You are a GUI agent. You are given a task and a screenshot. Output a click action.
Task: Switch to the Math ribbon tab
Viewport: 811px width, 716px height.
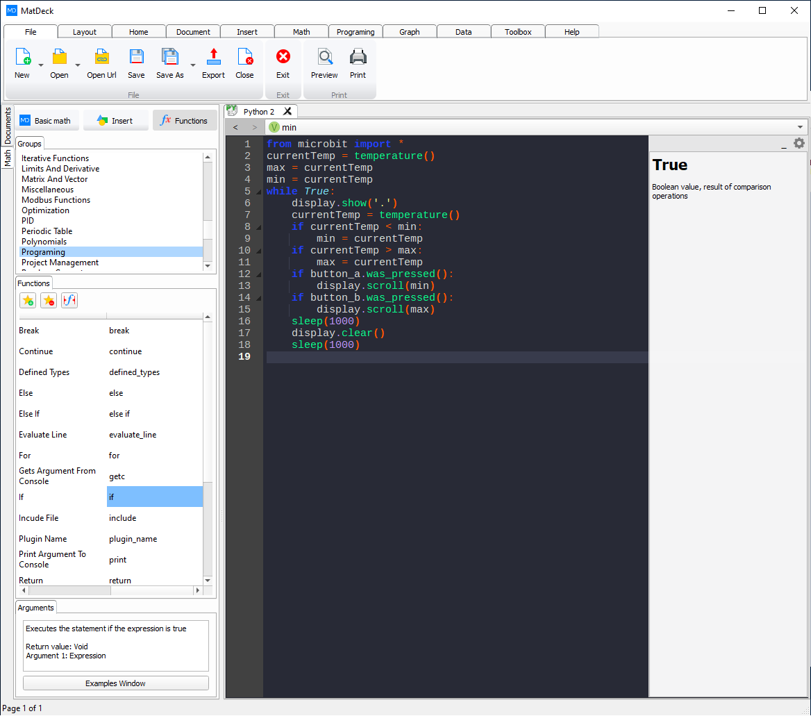coord(301,31)
